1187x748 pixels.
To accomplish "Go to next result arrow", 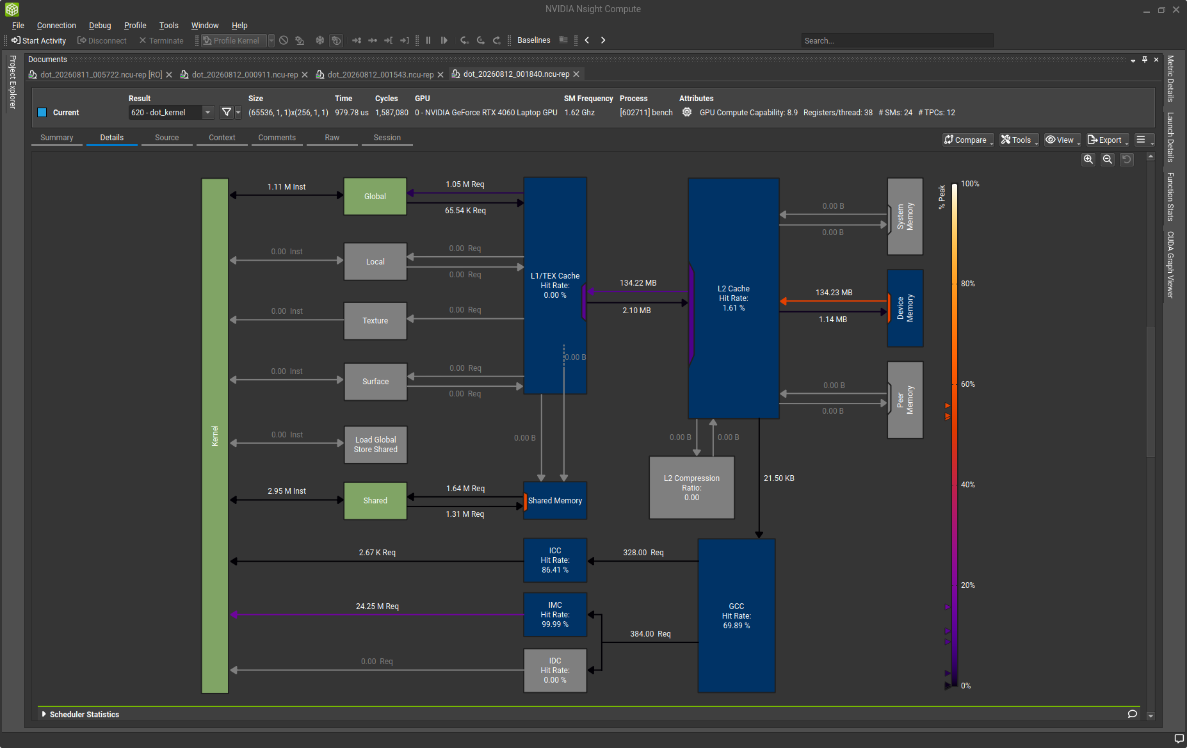I will point(602,40).
